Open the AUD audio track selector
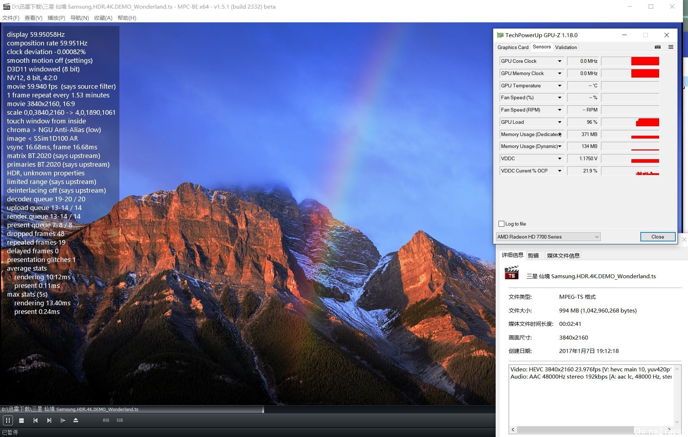The height and width of the screenshot is (437, 688). click(x=106, y=420)
